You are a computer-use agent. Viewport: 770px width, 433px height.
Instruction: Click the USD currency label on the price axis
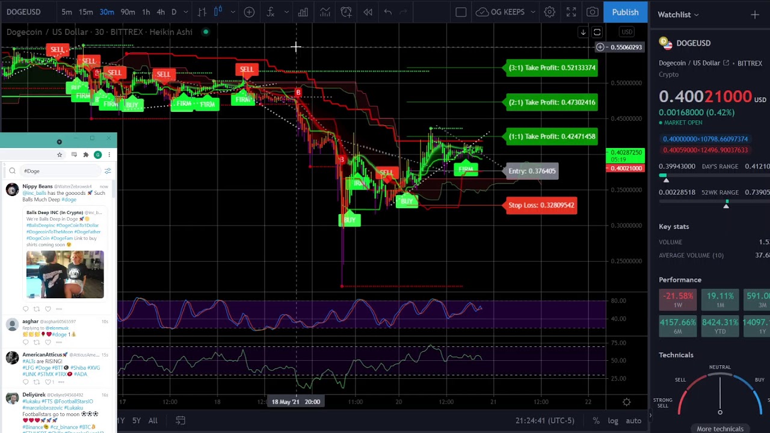pos(627,32)
